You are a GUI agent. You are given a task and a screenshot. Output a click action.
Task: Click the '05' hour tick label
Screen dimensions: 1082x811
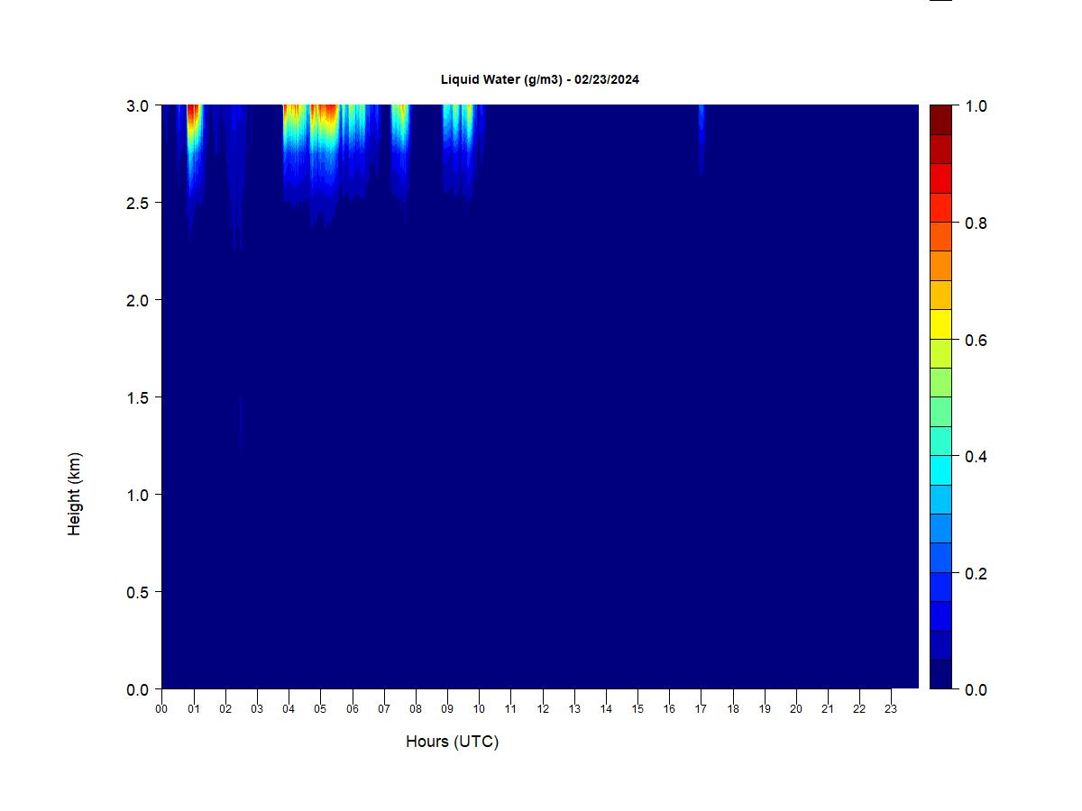(x=320, y=709)
